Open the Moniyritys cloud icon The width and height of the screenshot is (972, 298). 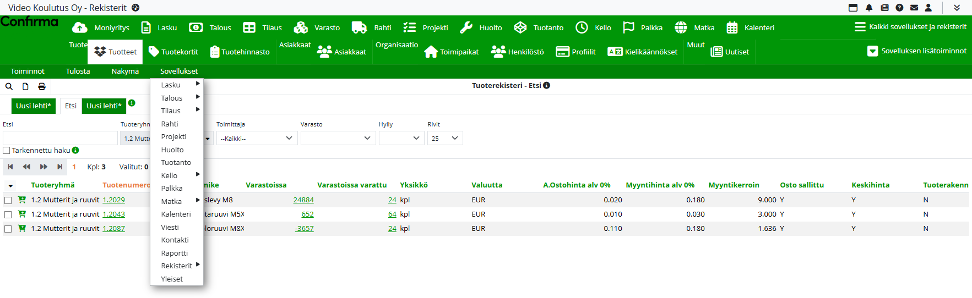pos(80,27)
